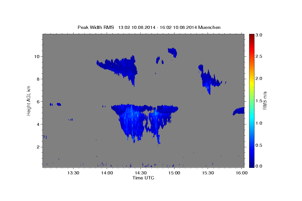Image resolution: width=302 pixels, height=201 pixels.
Task: Click the 'RMS m/s' colorbar title
Action: tap(265, 100)
